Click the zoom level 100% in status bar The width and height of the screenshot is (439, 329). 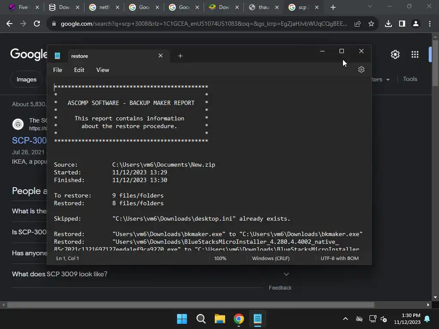[x=220, y=258]
